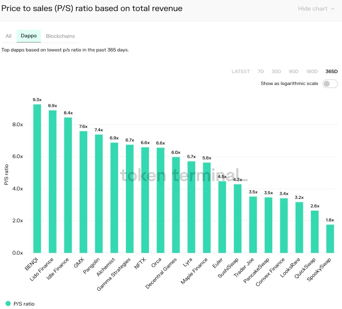This screenshot has width=342, height=309.
Task: Click the 8.0x y-axis tick label
Action: coord(18,125)
